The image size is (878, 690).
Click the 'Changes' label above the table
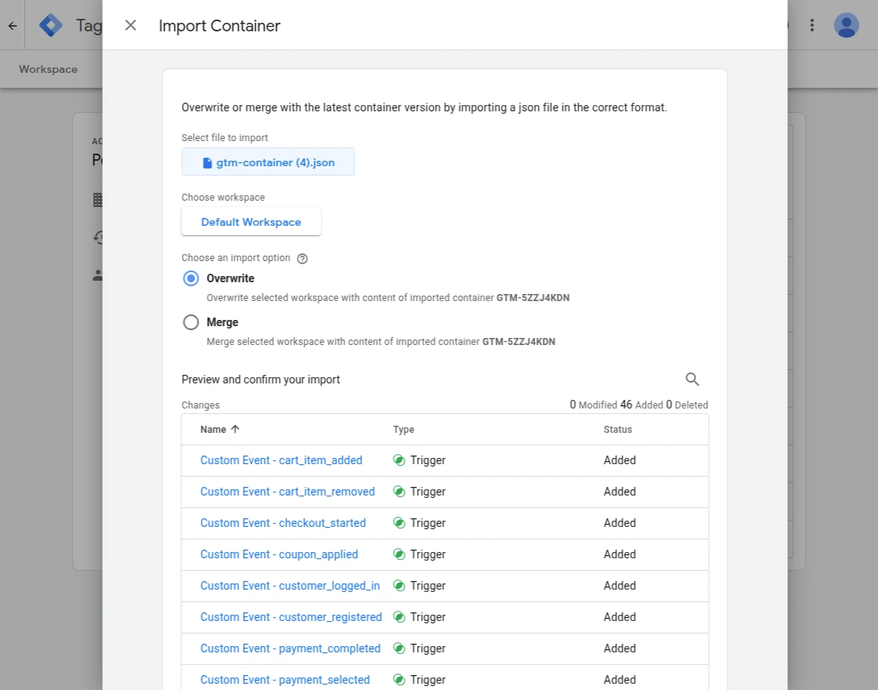pos(201,405)
